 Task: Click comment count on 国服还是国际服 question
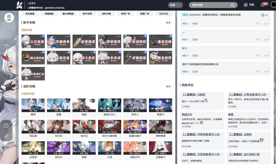[x=258, y=71]
